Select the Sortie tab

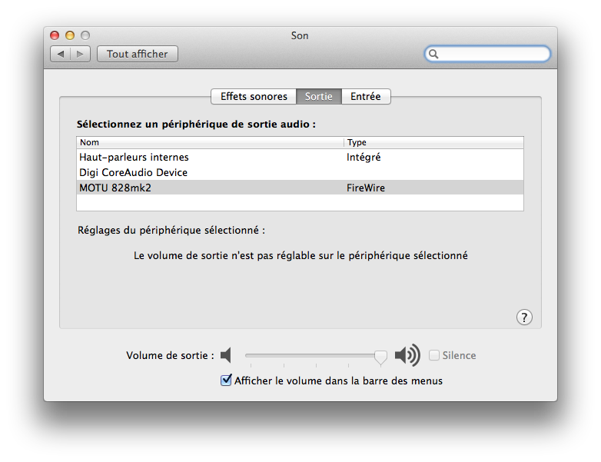318,96
